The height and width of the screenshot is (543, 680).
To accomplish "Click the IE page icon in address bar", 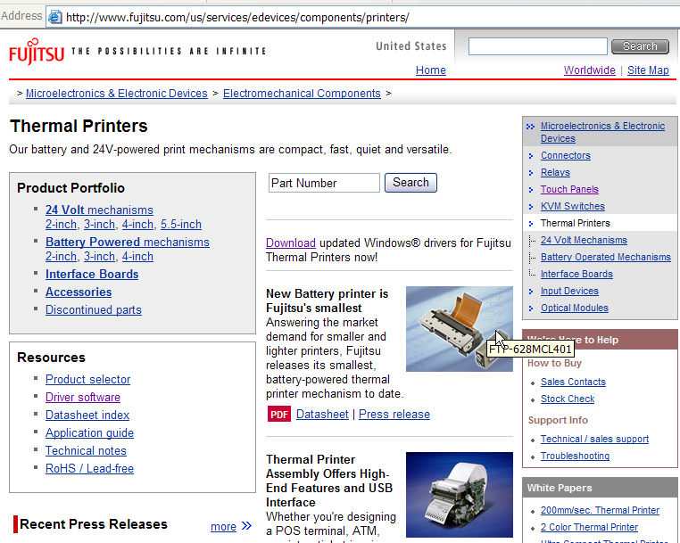I will click(55, 17).
